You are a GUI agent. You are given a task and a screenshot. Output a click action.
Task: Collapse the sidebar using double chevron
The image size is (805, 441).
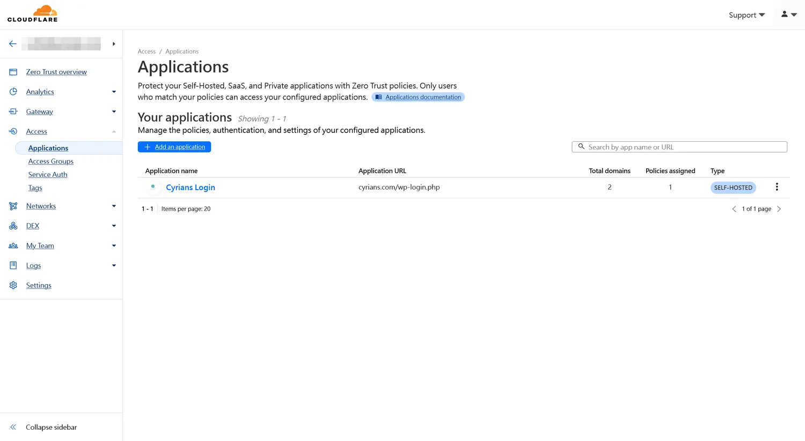tap(13, 428)
